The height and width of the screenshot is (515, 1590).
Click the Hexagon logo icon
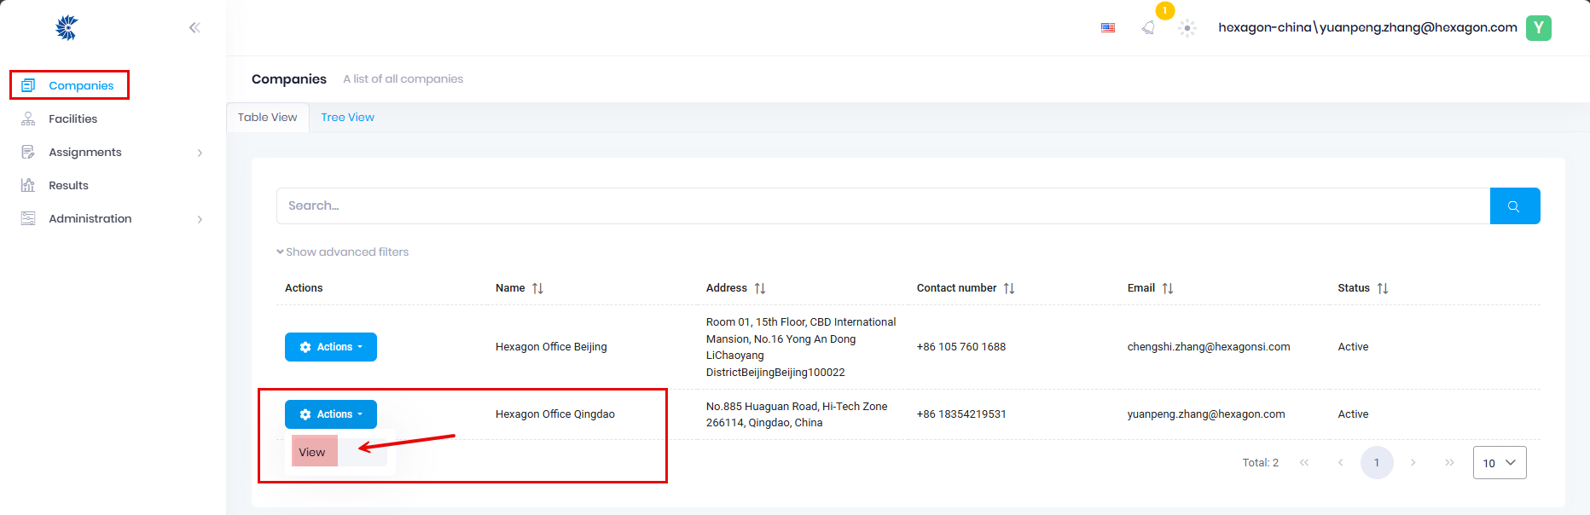pyautogui.click(x=67, y=28)
